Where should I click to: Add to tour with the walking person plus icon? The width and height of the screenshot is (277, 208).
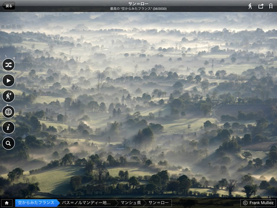[x=8, y=96]
